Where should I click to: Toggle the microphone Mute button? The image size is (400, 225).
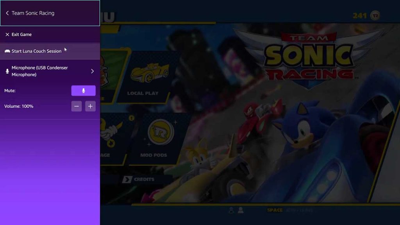click(84, 91)
